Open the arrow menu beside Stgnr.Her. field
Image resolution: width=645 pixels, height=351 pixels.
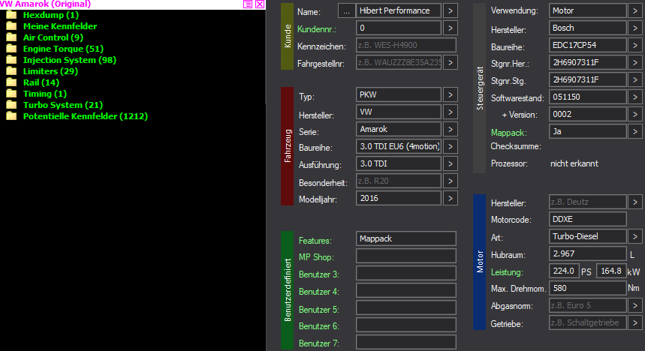pos(635,63)
